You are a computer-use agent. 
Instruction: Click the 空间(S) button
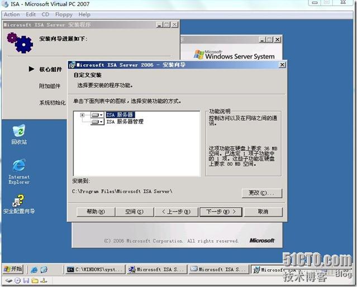134,212
